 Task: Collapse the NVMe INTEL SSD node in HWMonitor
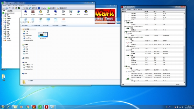coord(124,26)
